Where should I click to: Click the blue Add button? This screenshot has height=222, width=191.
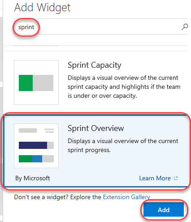[x=164, y=210]
